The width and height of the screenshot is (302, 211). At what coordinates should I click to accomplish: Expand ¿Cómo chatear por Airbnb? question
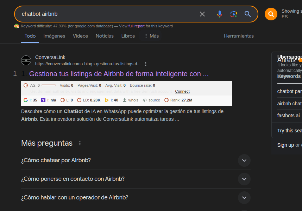point(136,160)
